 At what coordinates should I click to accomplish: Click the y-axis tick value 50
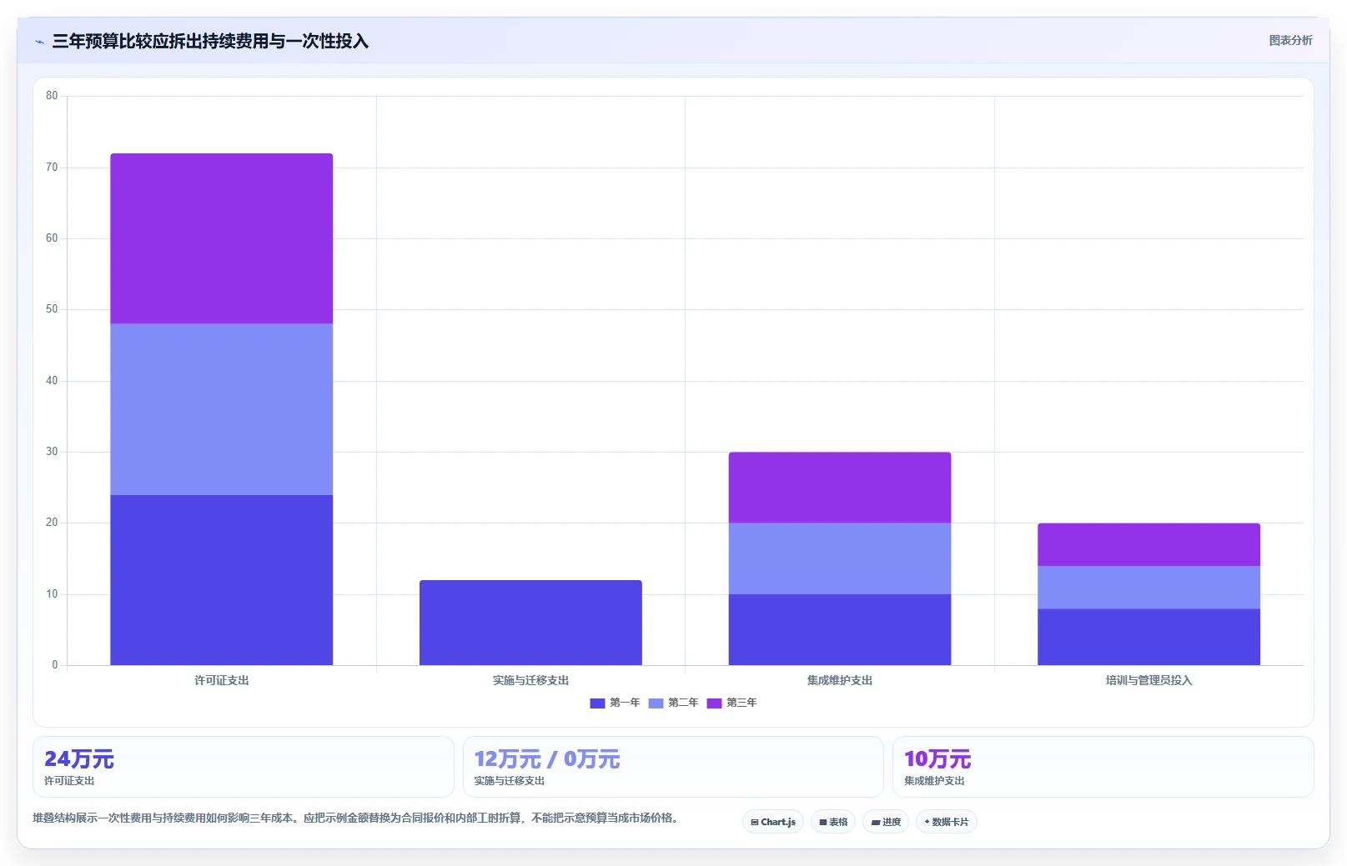pos(52,309)
